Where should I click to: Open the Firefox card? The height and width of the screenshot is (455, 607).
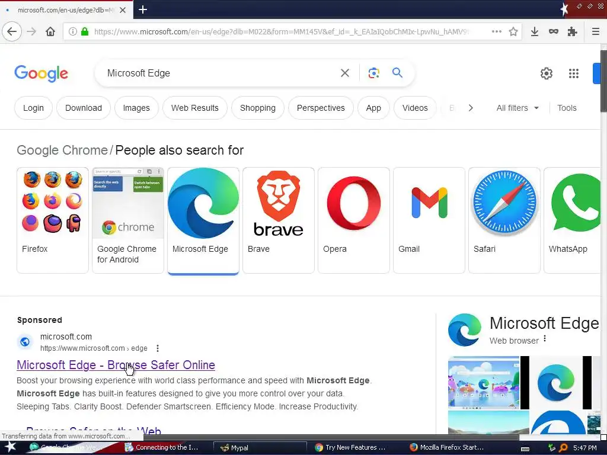[x=53, y=220]
